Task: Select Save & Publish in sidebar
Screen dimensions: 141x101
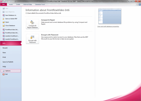Action: (8, 62)
